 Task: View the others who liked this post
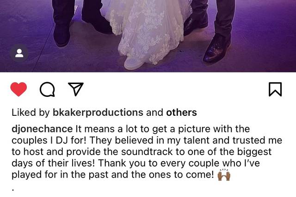point(181,113)
